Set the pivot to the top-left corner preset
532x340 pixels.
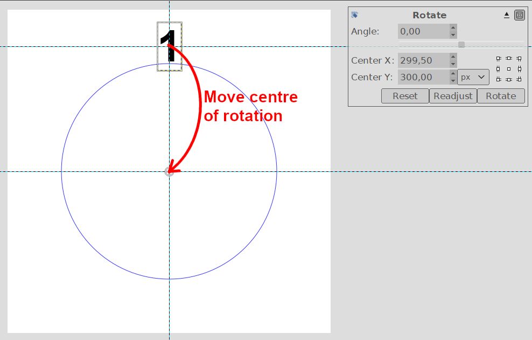coord(499,59)
